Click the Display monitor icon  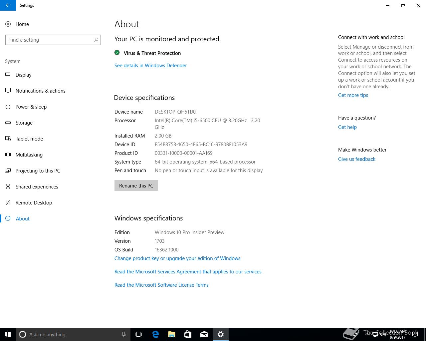pyautogui.click(x=8, y=75)
